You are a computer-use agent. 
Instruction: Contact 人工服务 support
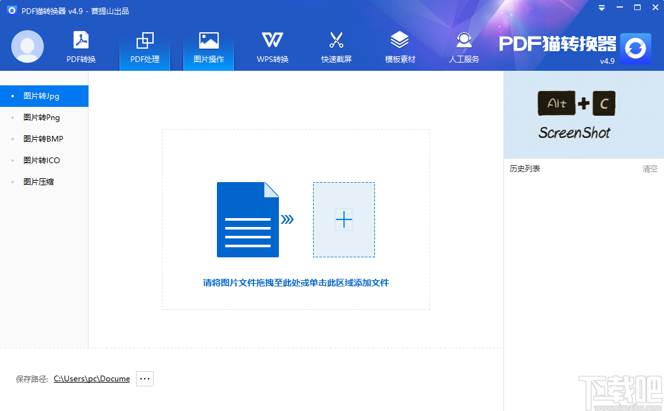pos(464,47)
